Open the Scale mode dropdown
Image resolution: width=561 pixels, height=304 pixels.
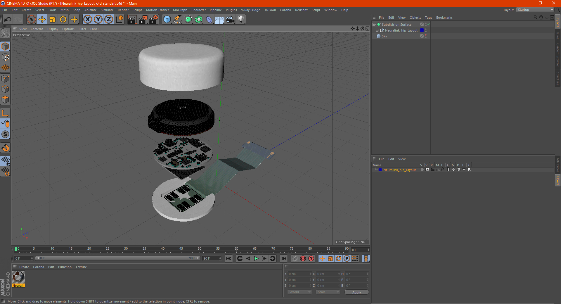(x=328, y=292)
